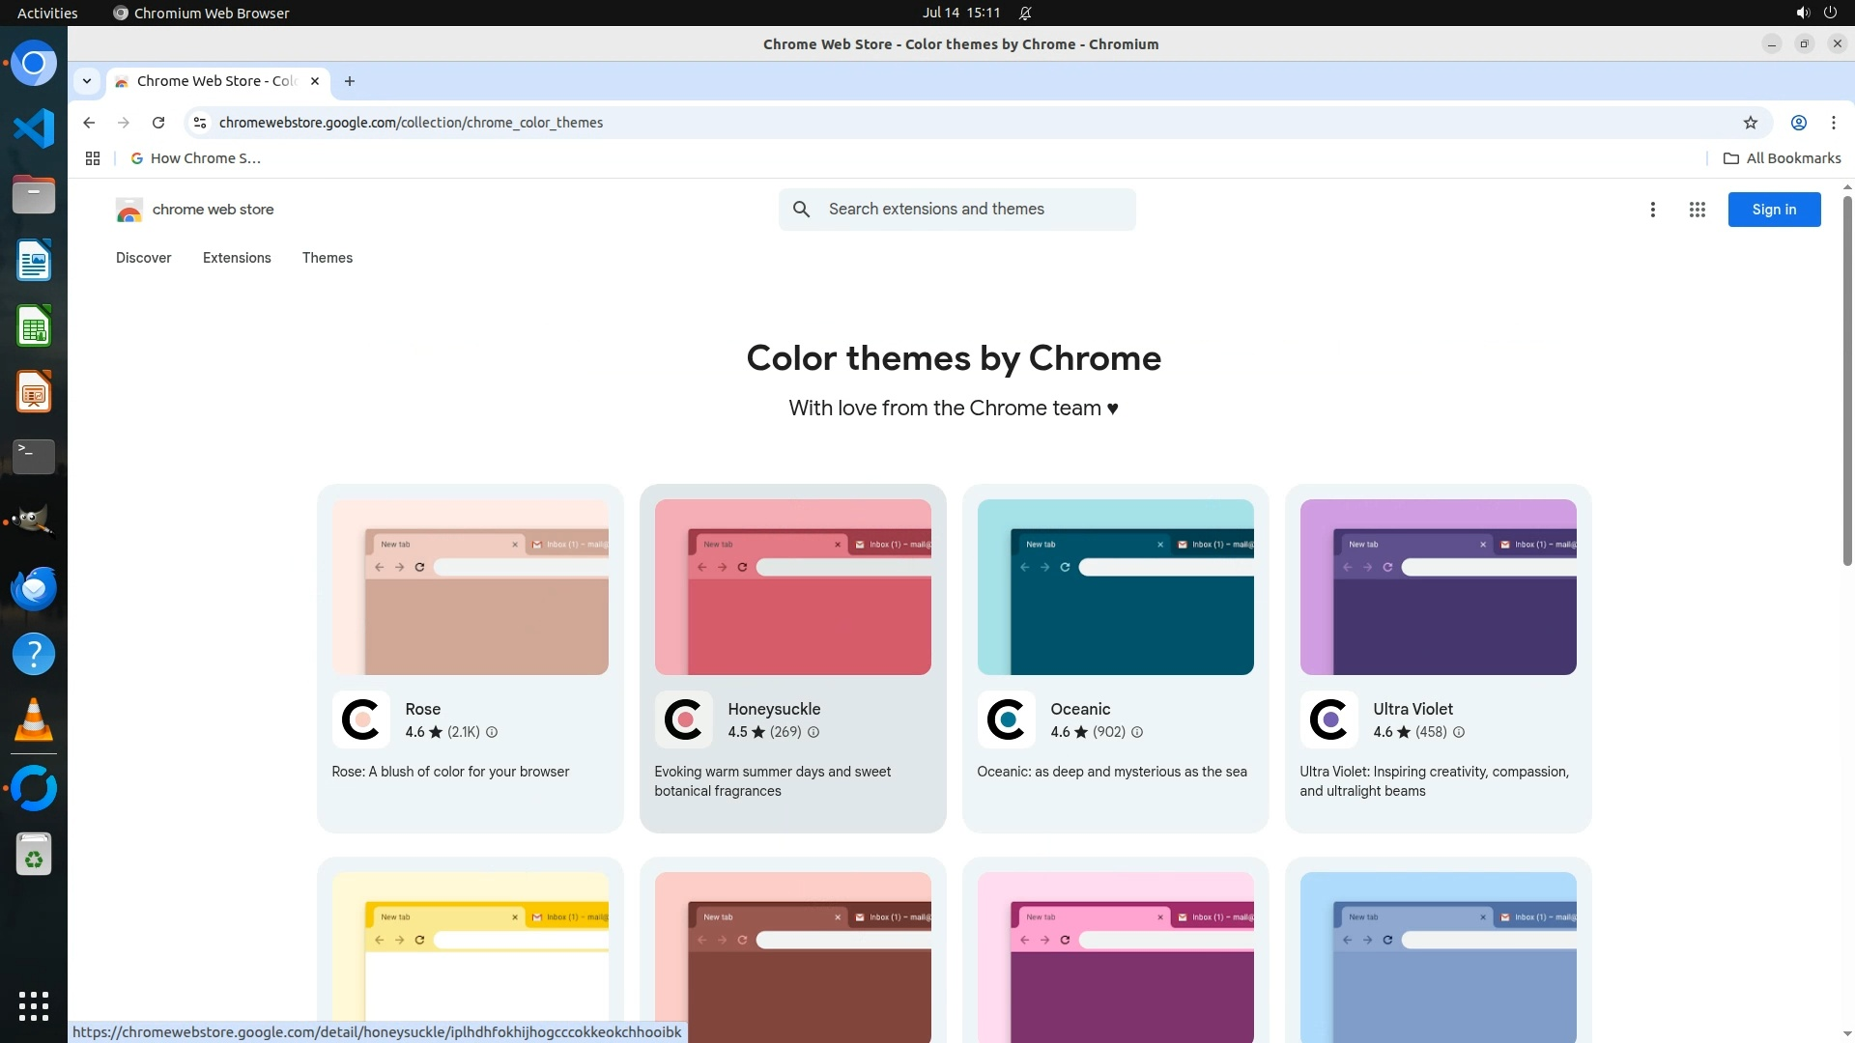Select the Ultra Violet theme preview
Screen dimensions: 1855x1043
tap(1438, 587)
